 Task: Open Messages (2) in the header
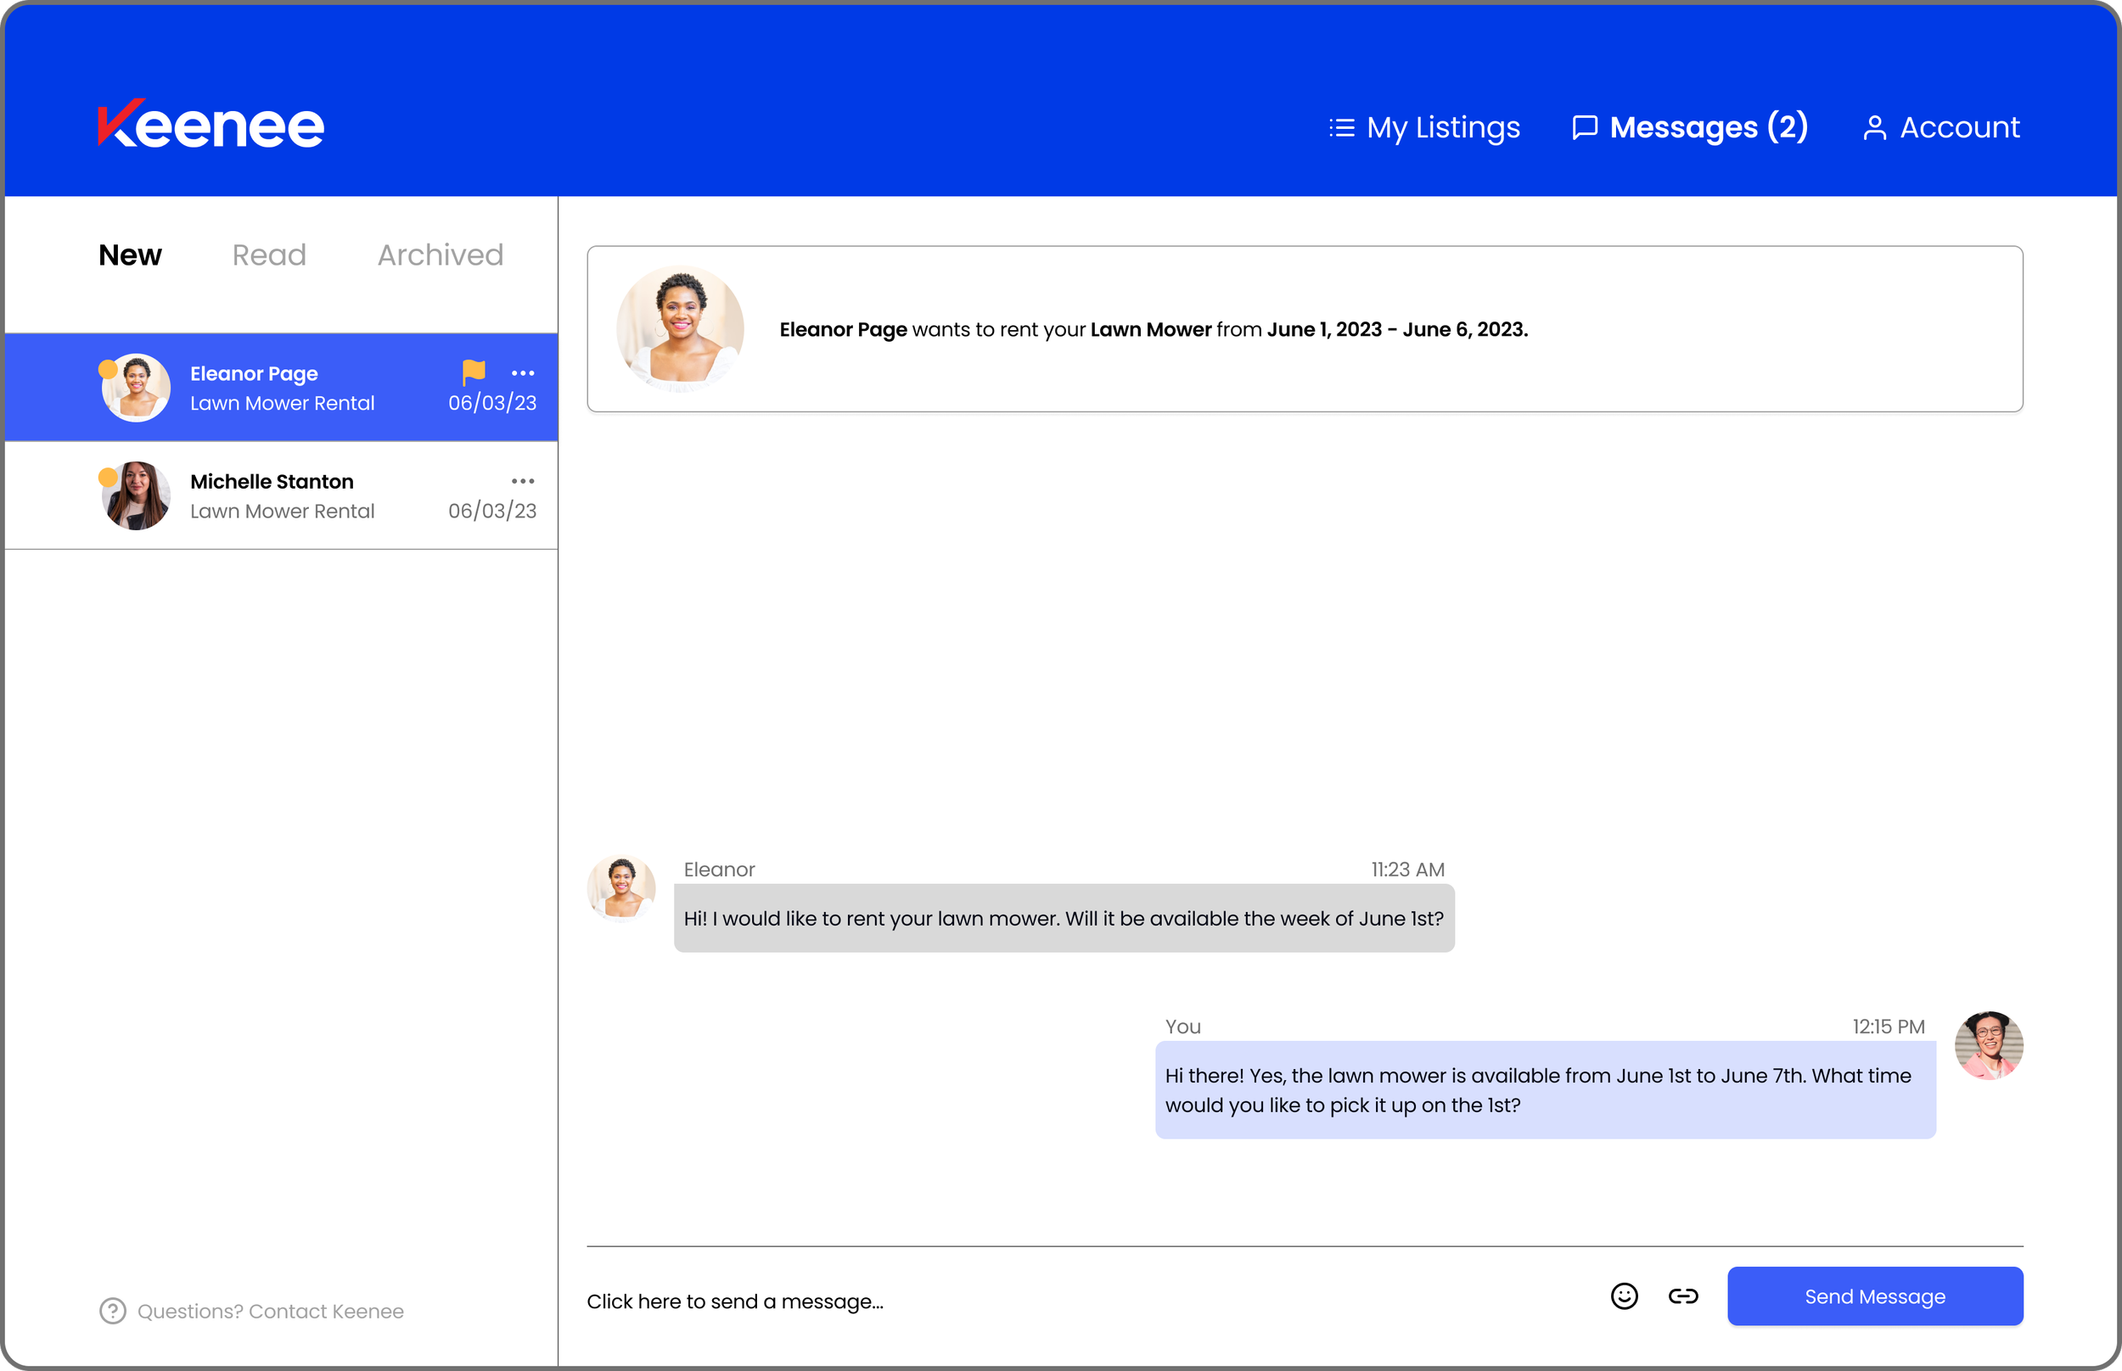click(1689, 127)
